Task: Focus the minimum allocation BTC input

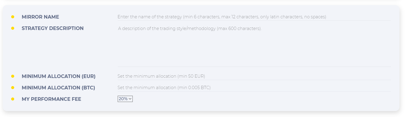Action: 254,88
